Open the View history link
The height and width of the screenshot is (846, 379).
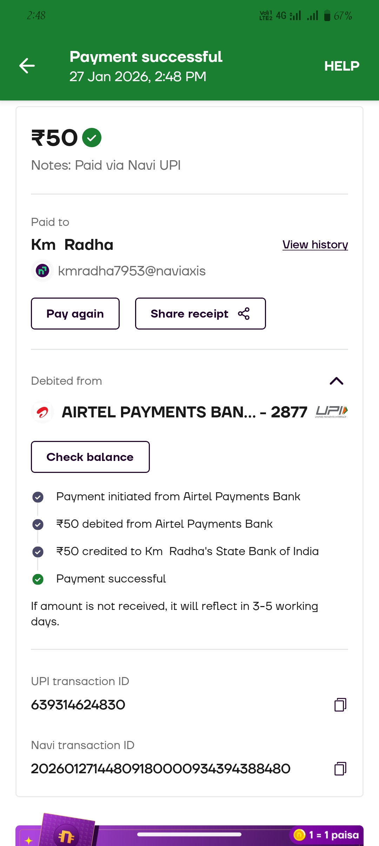click(x=315, y=245)
